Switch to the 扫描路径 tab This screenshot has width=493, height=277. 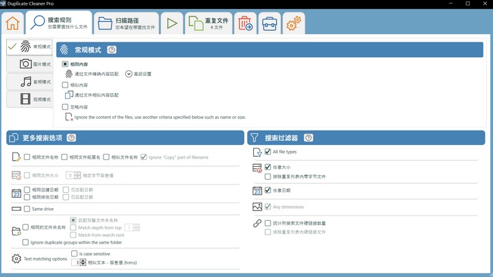tap(126, 23)
